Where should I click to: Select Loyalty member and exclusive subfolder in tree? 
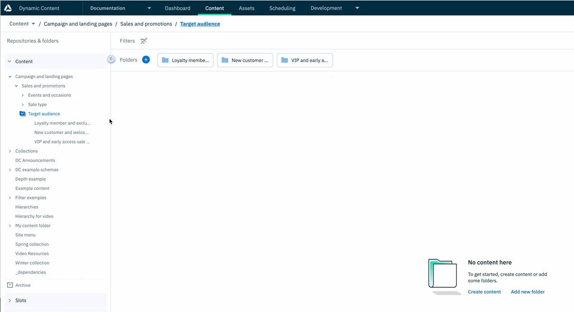[62, 123]
